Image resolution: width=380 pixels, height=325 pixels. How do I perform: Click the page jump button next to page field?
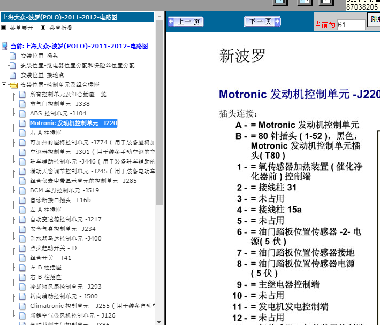point(374,19)
